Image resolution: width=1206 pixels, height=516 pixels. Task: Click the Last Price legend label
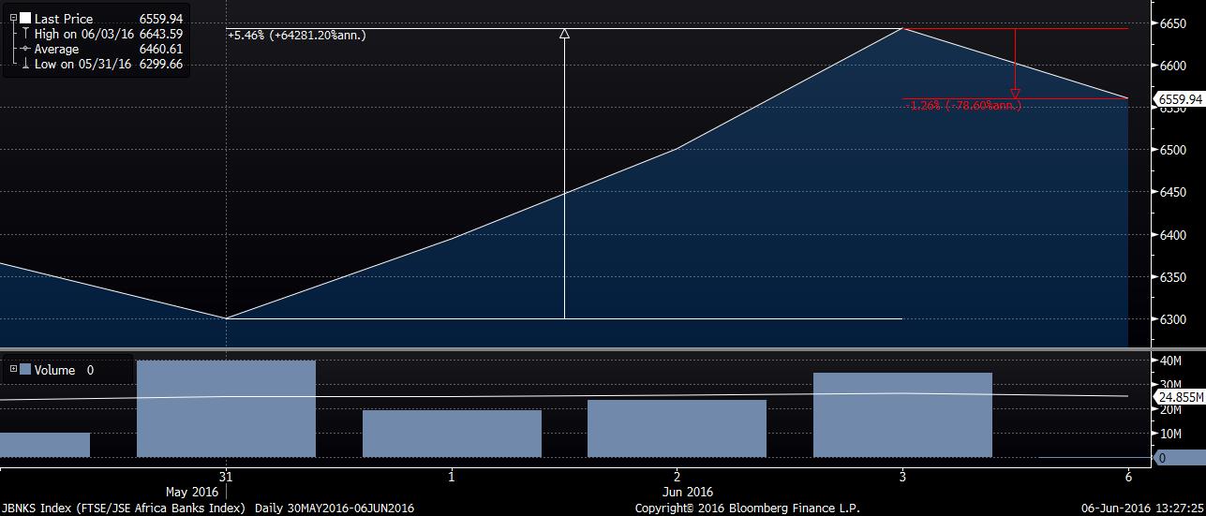tap(64, 18)
